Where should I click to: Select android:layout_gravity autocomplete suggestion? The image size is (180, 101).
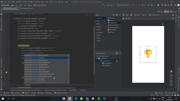coord(46,69)
